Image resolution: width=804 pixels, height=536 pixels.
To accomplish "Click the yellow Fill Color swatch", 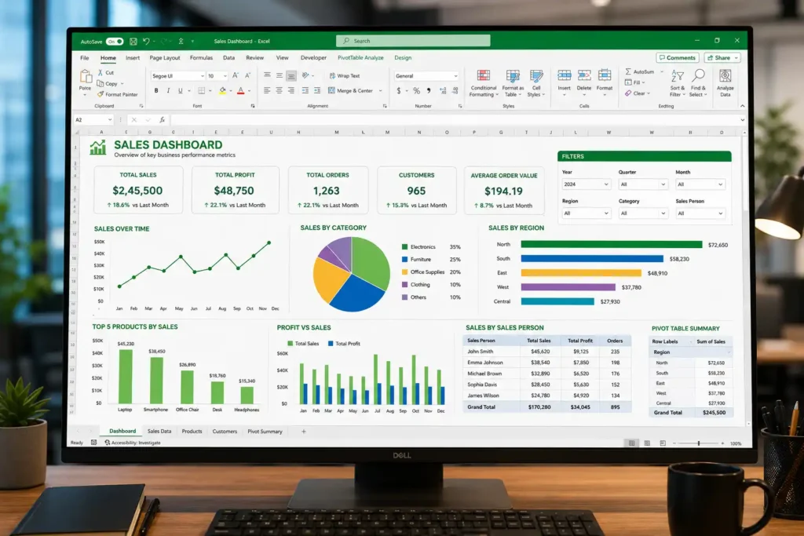I will (x=222, y=91).
